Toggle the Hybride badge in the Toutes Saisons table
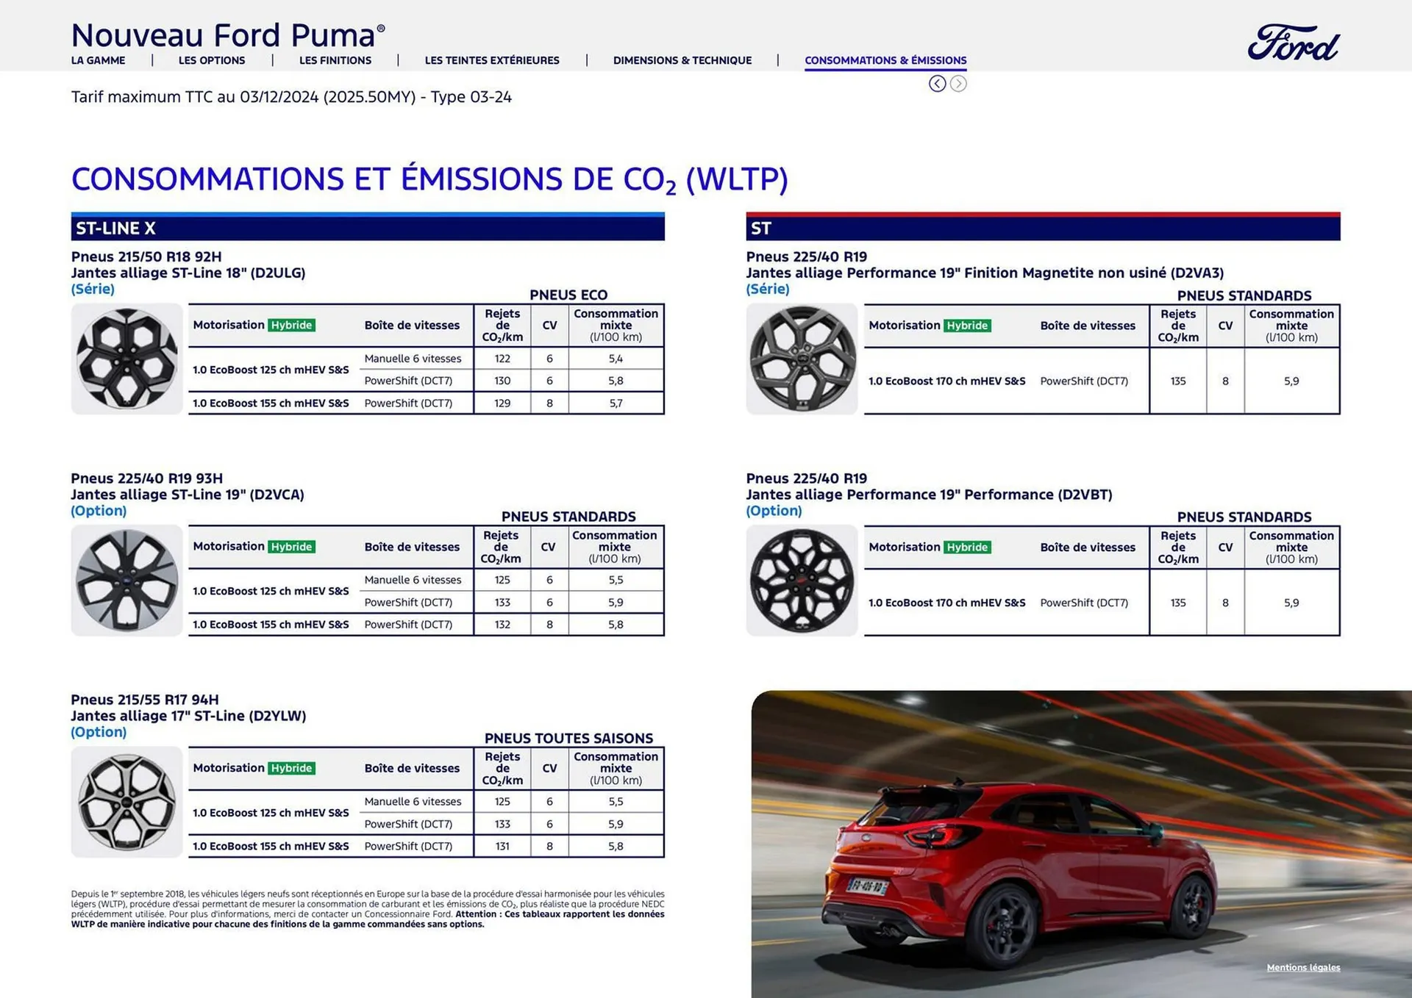This screenshot has height=998, width=1412. [291, 767]
